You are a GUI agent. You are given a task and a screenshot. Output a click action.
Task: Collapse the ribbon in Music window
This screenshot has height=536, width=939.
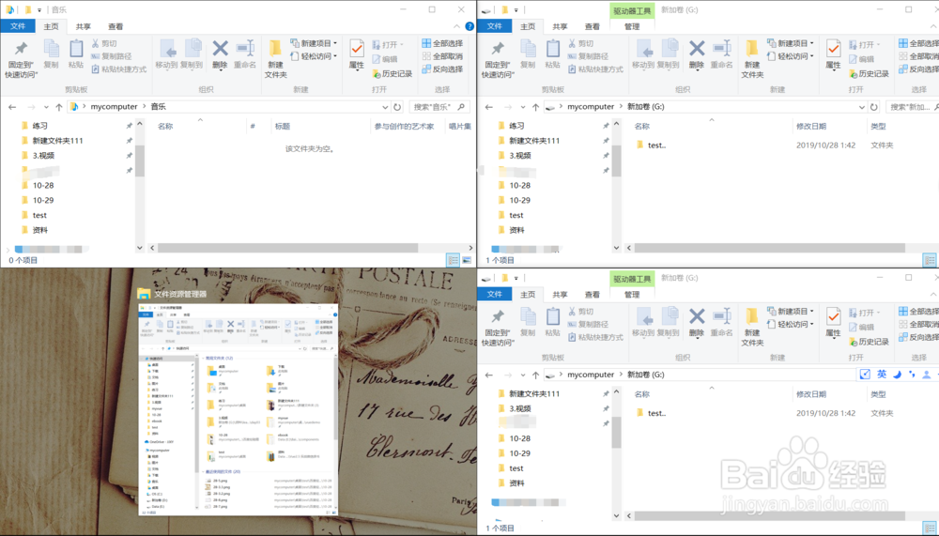[457, 26]
